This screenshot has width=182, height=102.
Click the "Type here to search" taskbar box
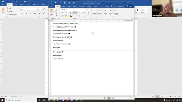(21, 100)
